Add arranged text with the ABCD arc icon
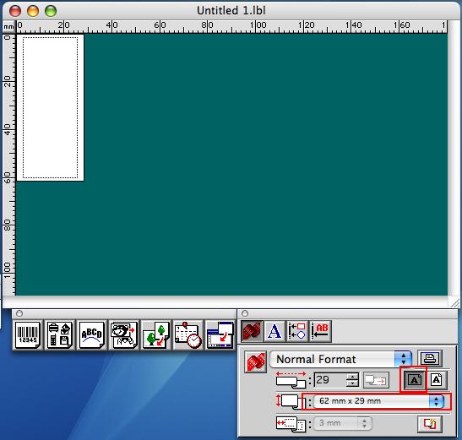Image resolution: width=462 pixels, height=440 pixels. tap(92, 334)
